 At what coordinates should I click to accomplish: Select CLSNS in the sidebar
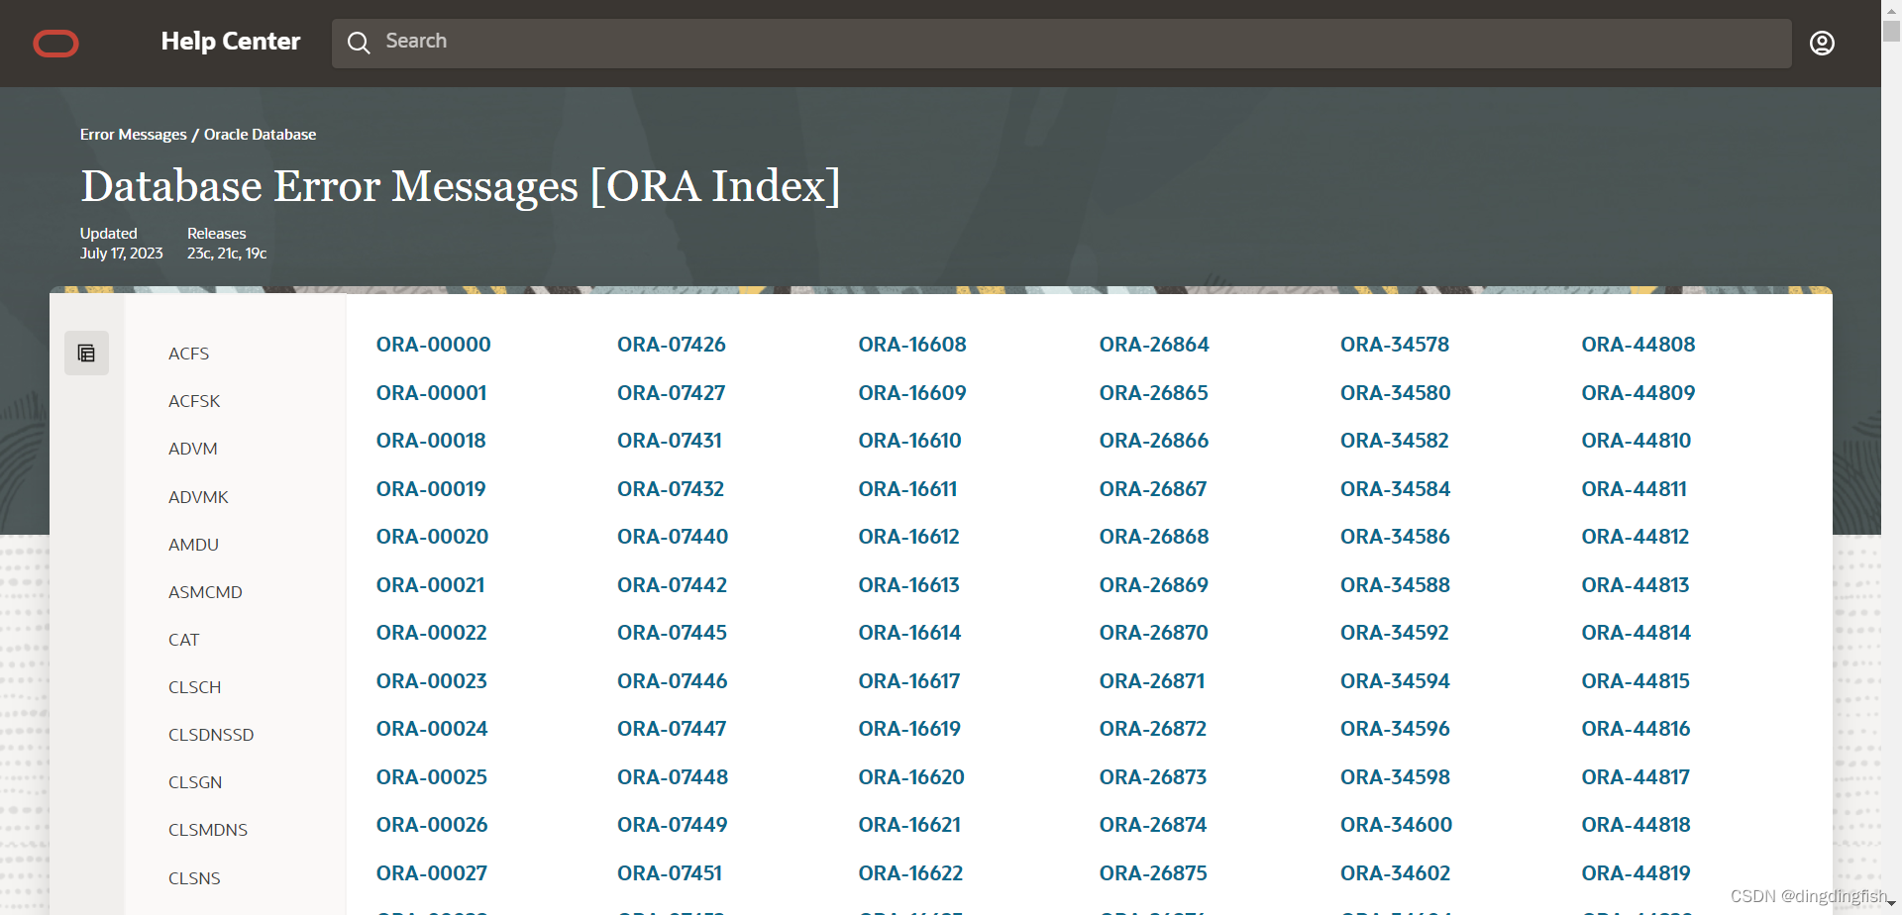194,878
